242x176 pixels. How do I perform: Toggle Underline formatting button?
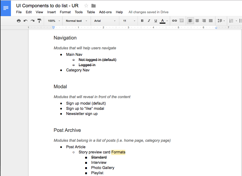point(156,21)
